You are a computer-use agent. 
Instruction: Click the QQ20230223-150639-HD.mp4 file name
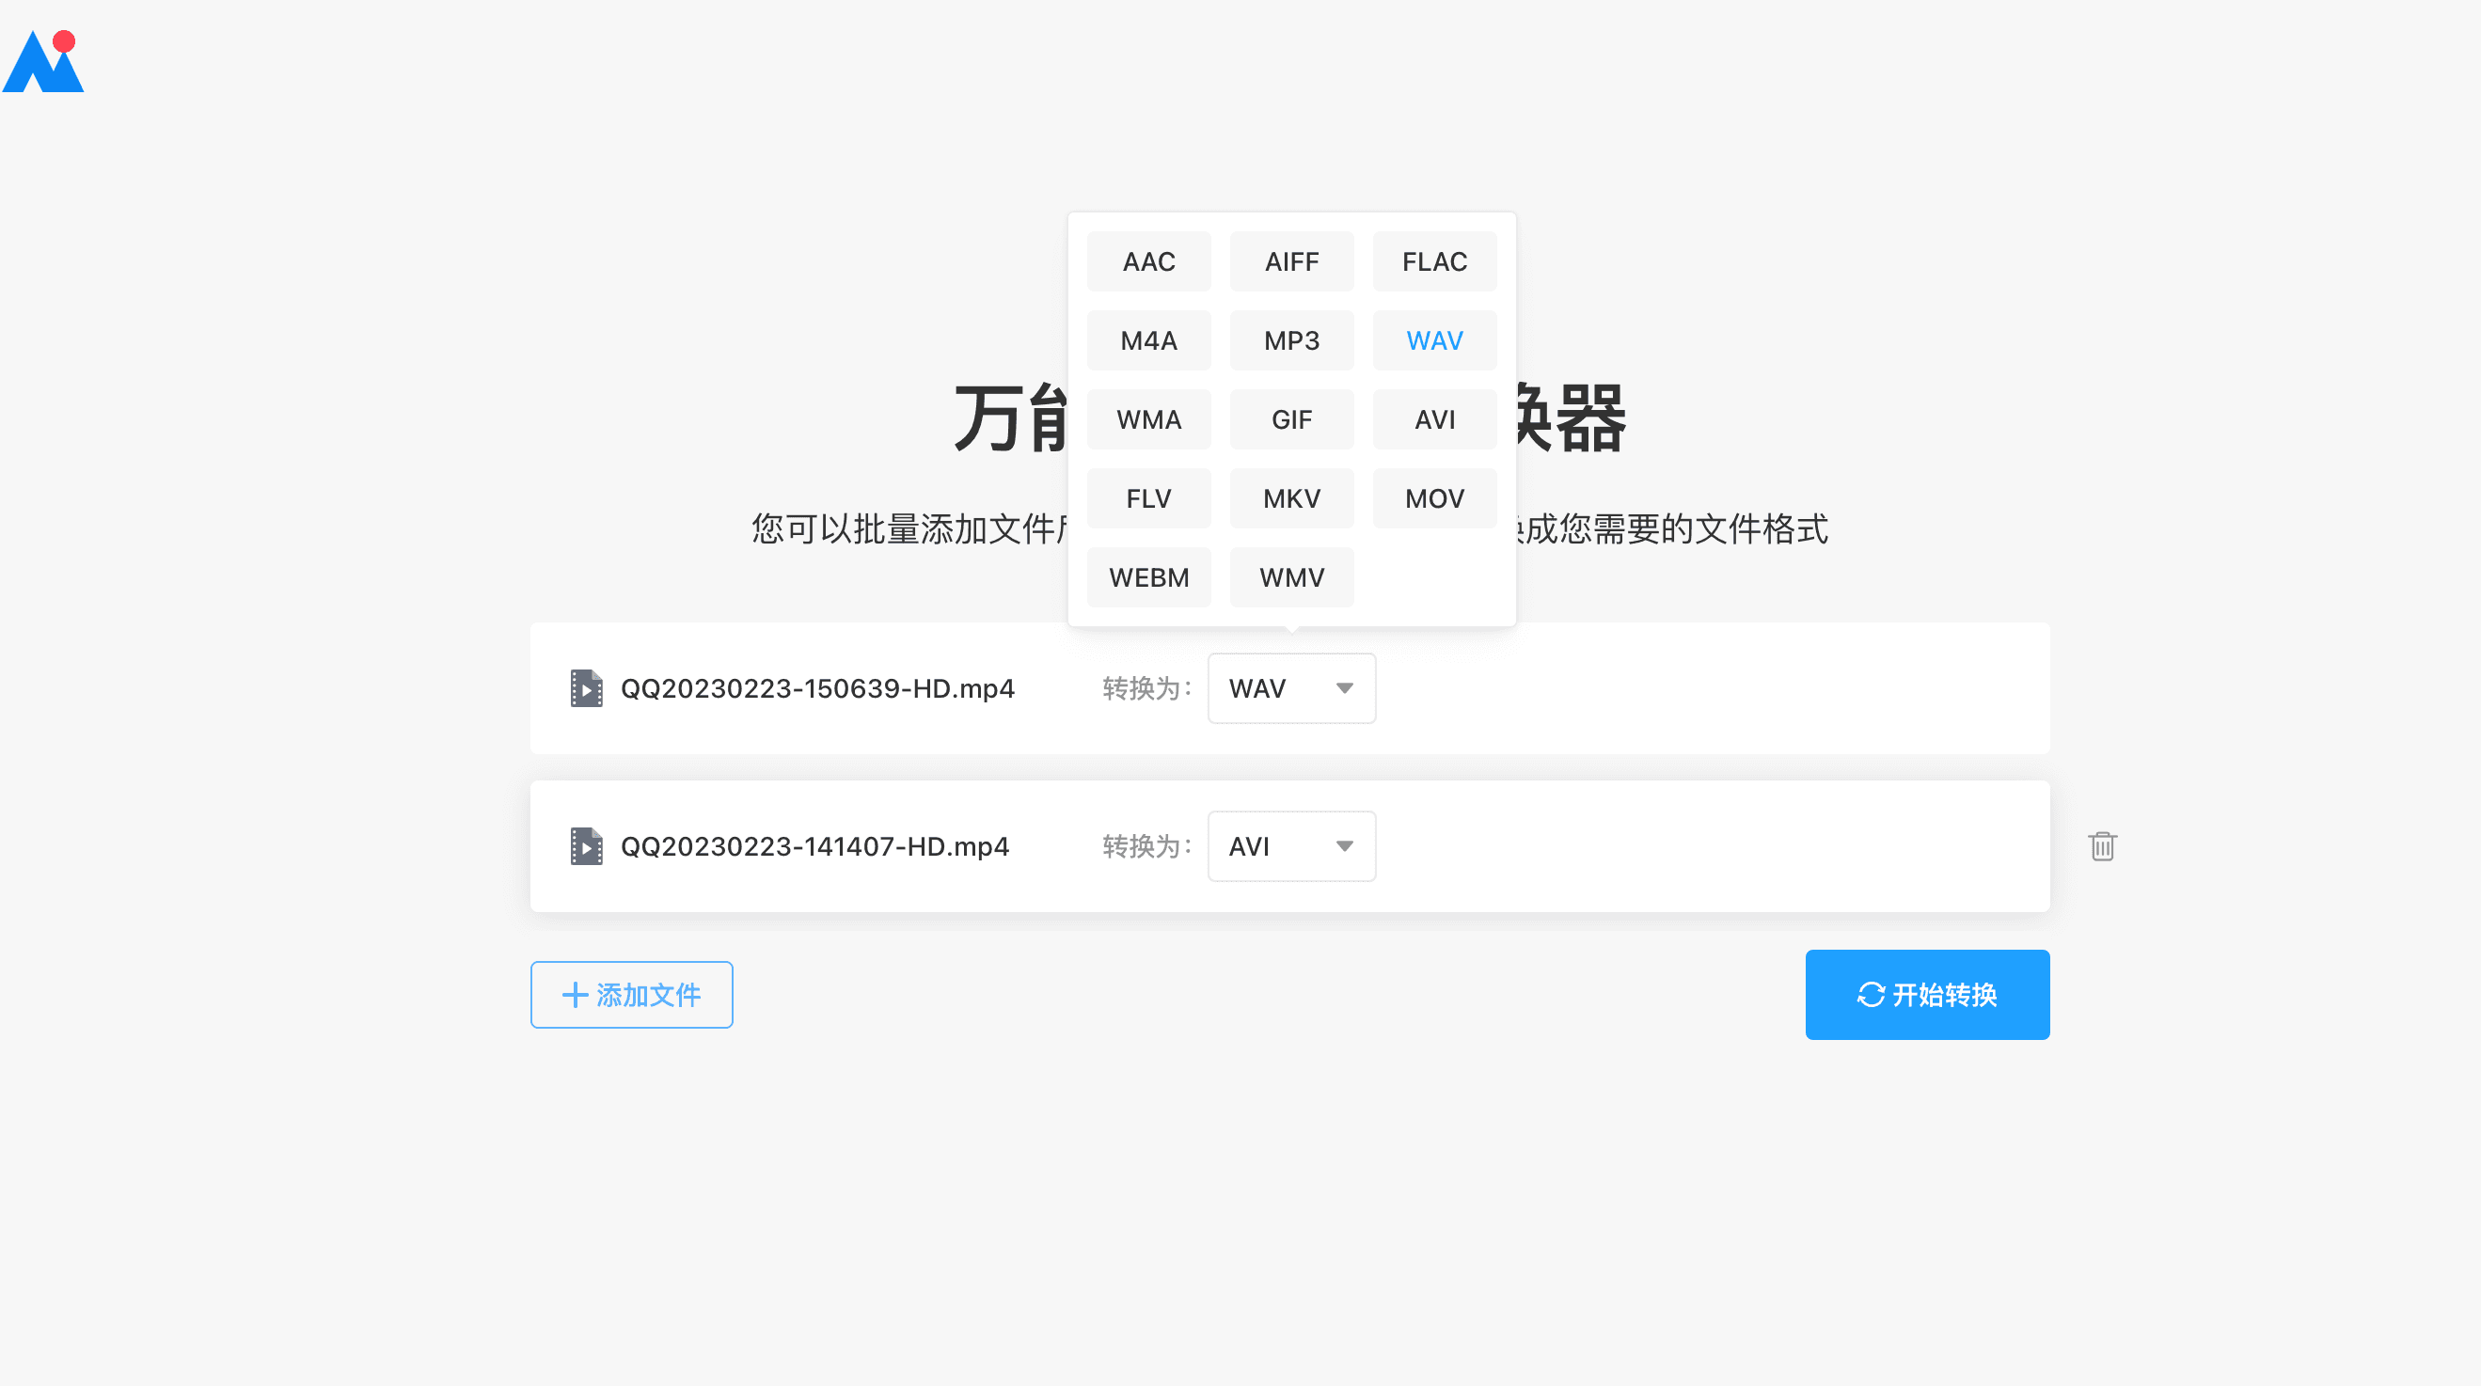pyautogui.click(x=816, y=688)
